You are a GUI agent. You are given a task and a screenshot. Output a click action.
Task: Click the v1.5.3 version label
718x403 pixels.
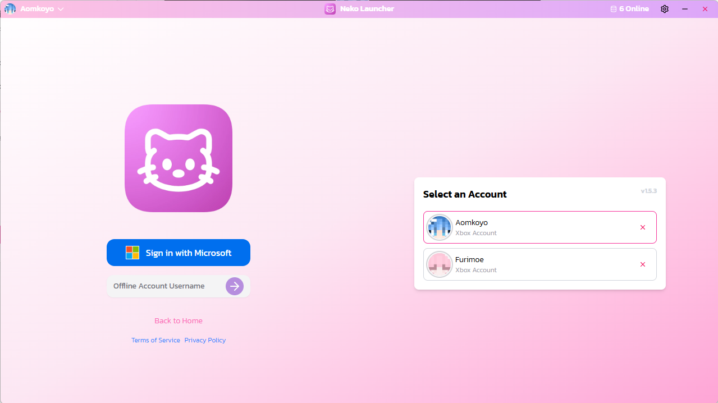point(649,191)
